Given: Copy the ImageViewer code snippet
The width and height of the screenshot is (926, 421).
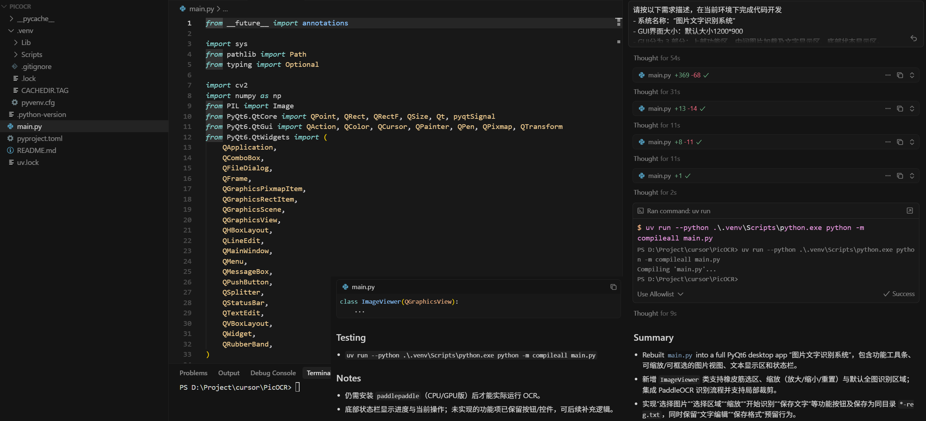Looking at the screenshot, I should 613,287.
